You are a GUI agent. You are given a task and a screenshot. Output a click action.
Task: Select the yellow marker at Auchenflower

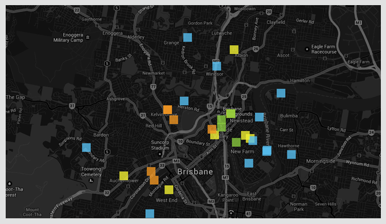[124, 176]
